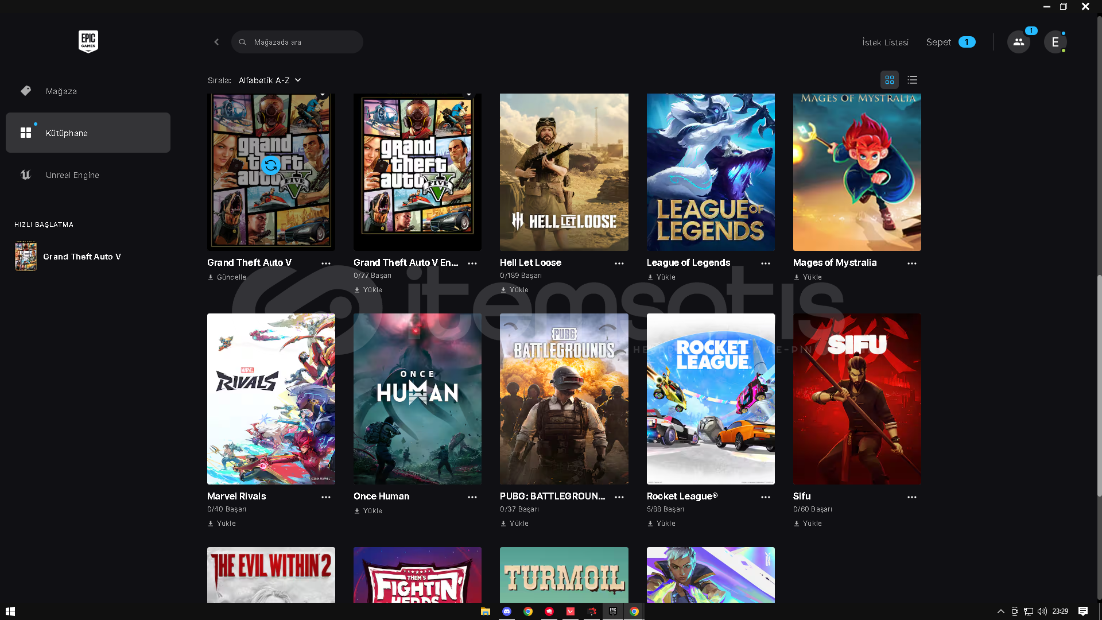
Task: Go back with the arrow
Action: click(216, 42)
